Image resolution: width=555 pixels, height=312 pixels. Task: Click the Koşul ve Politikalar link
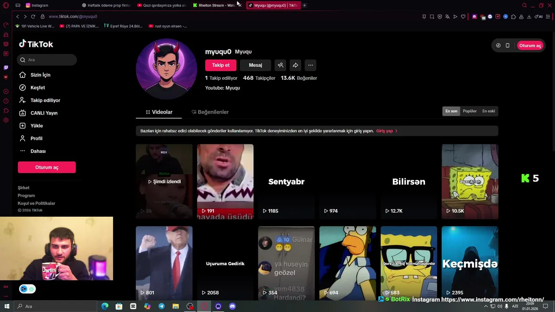pos(36,203)
